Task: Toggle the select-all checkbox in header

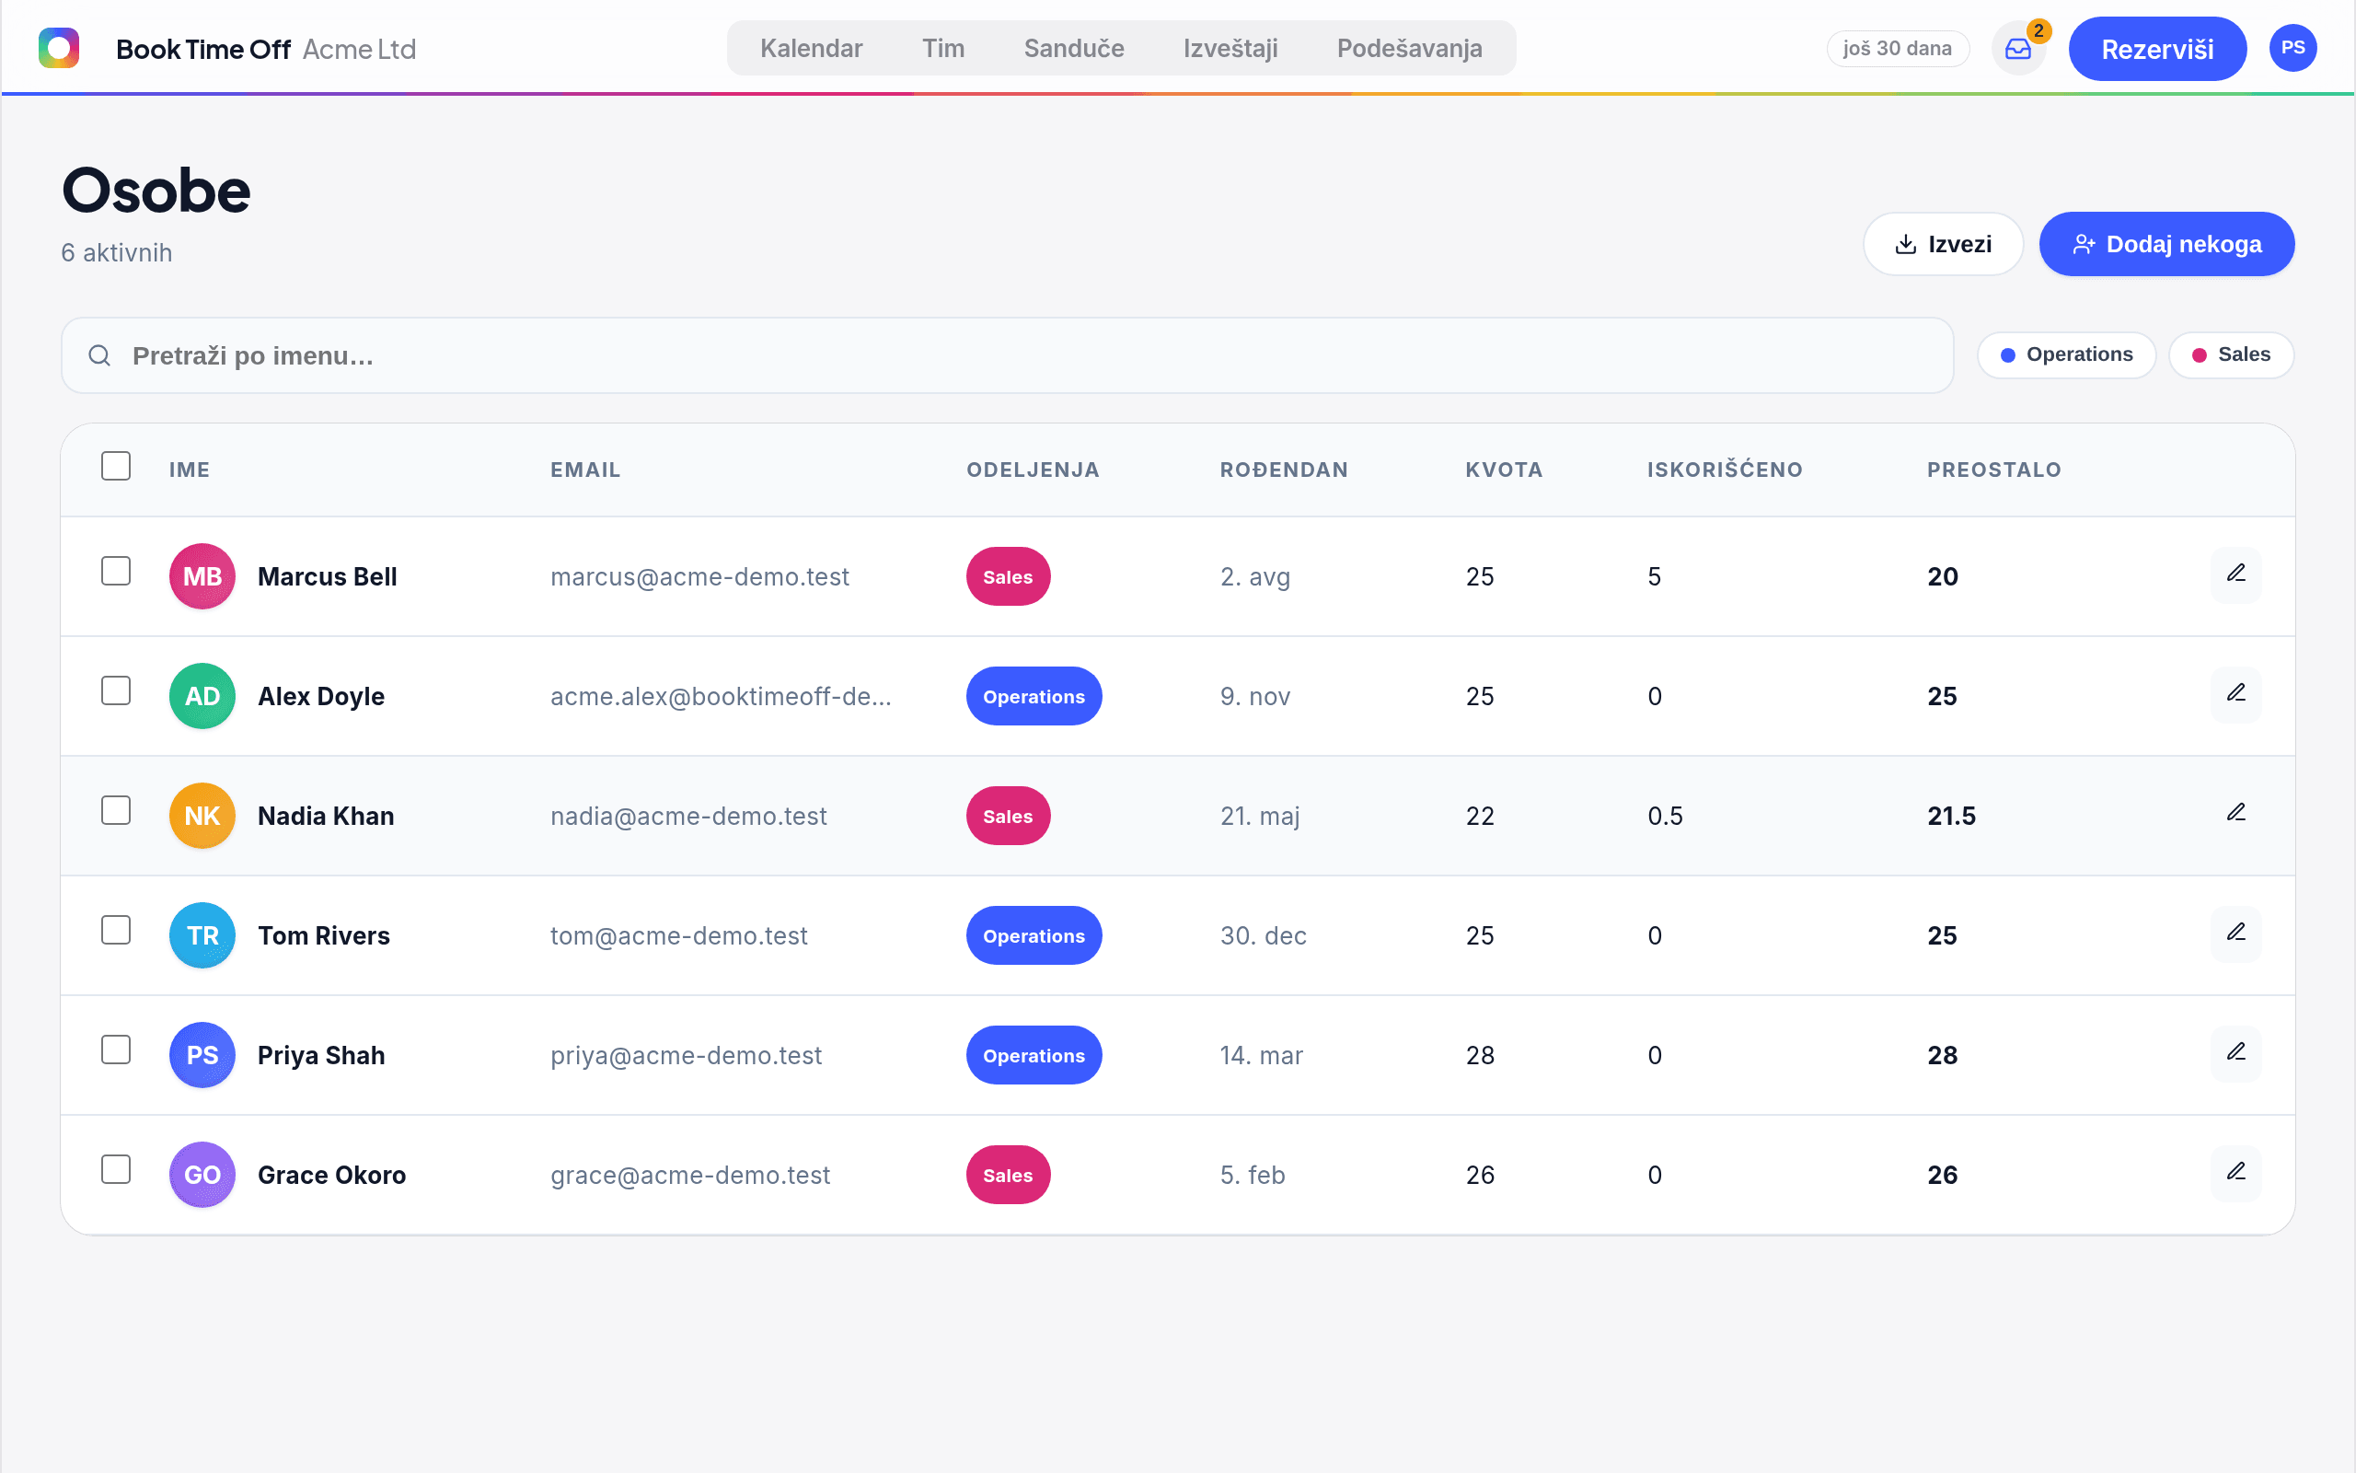Action: [x=116, y=467]
